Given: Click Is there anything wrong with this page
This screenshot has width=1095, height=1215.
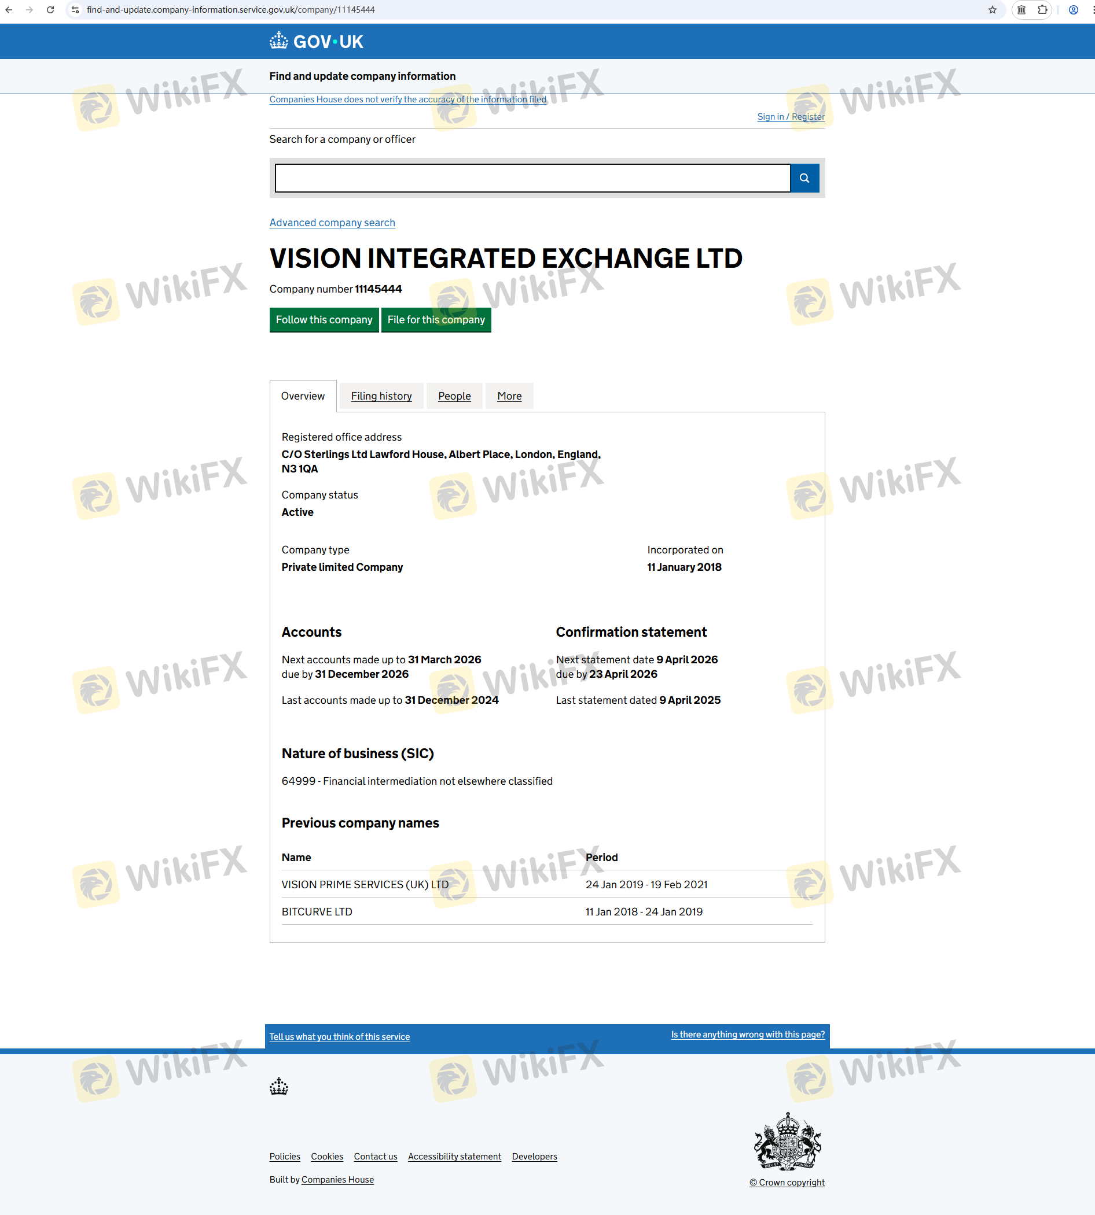Looking at the screenshot, I should pyautogui.click(x=748, y=1034).
